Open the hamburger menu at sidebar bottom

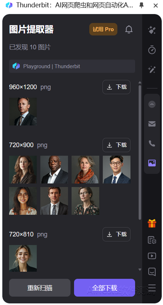click(152, 287)
